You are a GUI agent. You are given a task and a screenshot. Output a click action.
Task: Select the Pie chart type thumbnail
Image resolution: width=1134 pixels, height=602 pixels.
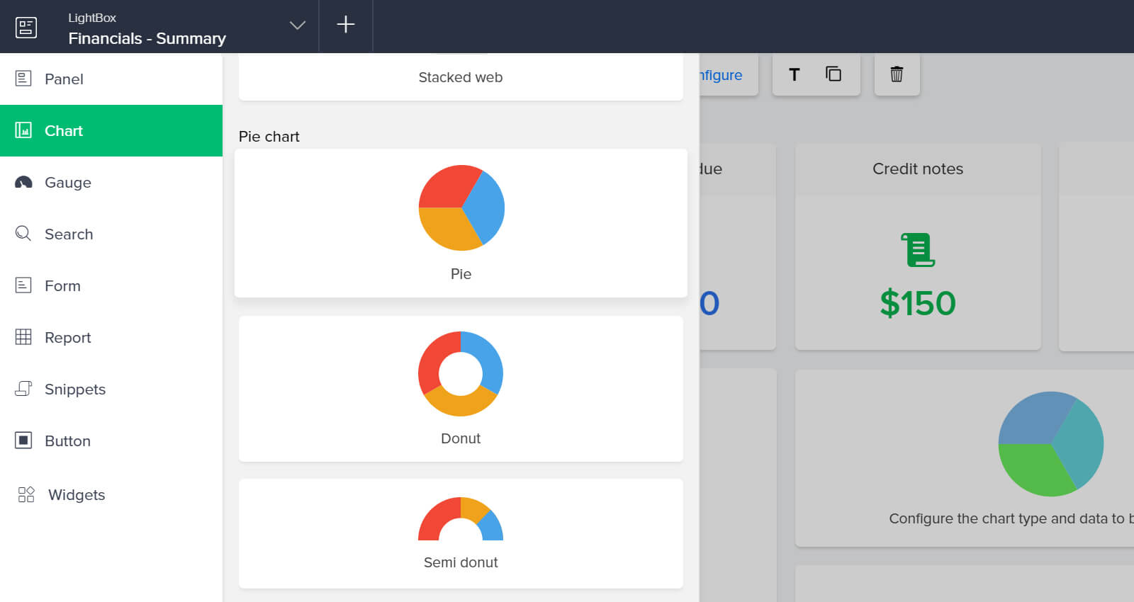461,223
